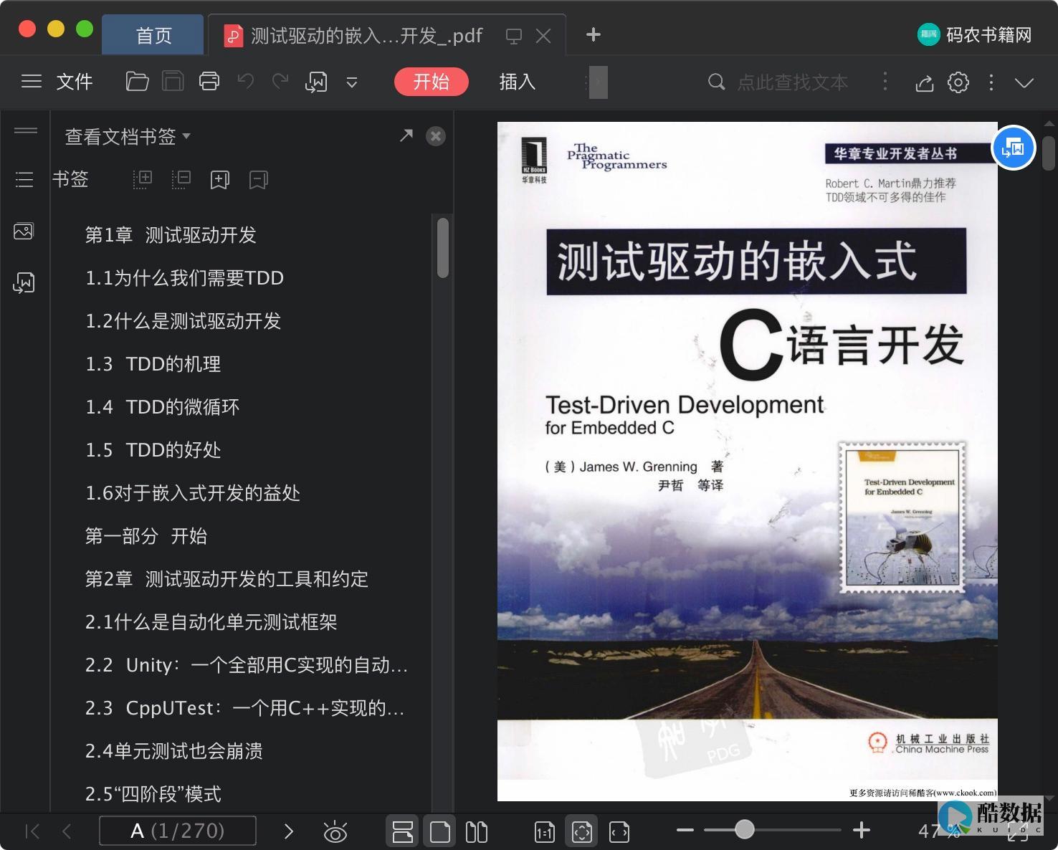Image resolution: width=1058 pixels, height=850 pixels.
Task: Open the settings gear icon
Action: tap(958, 82)
